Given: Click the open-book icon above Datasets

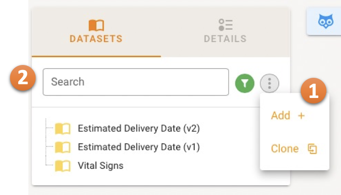Looking at the screenshot, I should 96,25.
